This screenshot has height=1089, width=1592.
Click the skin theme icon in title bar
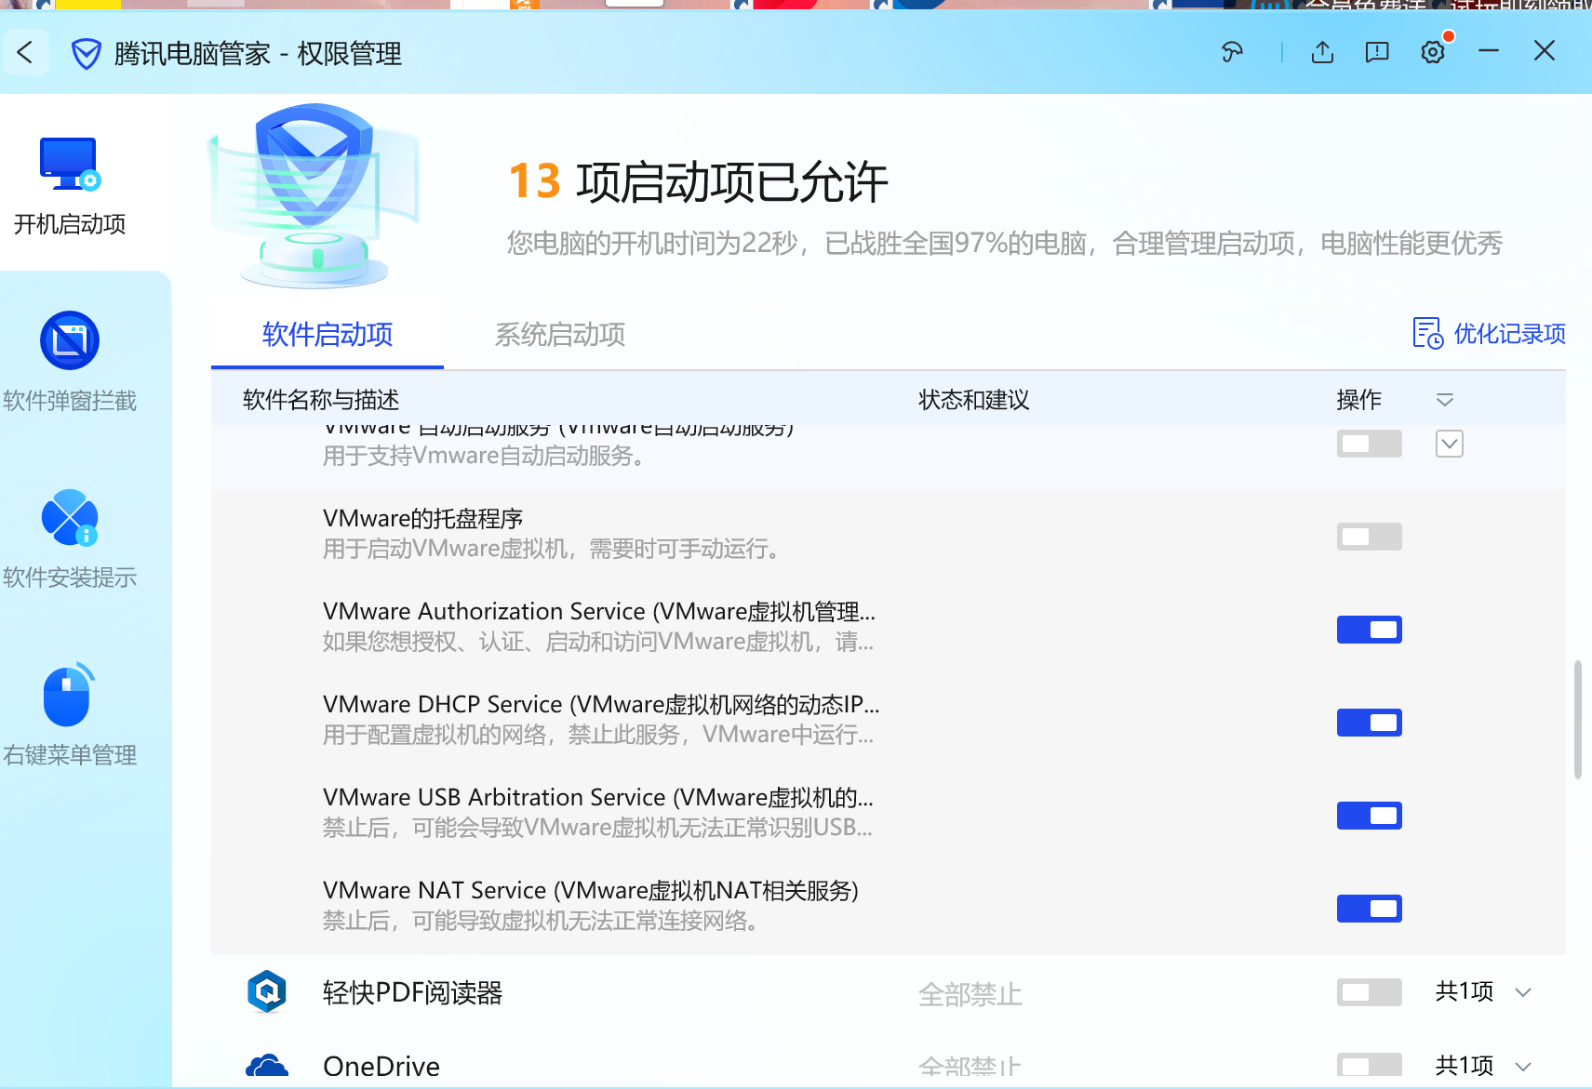click(1233, 52)
